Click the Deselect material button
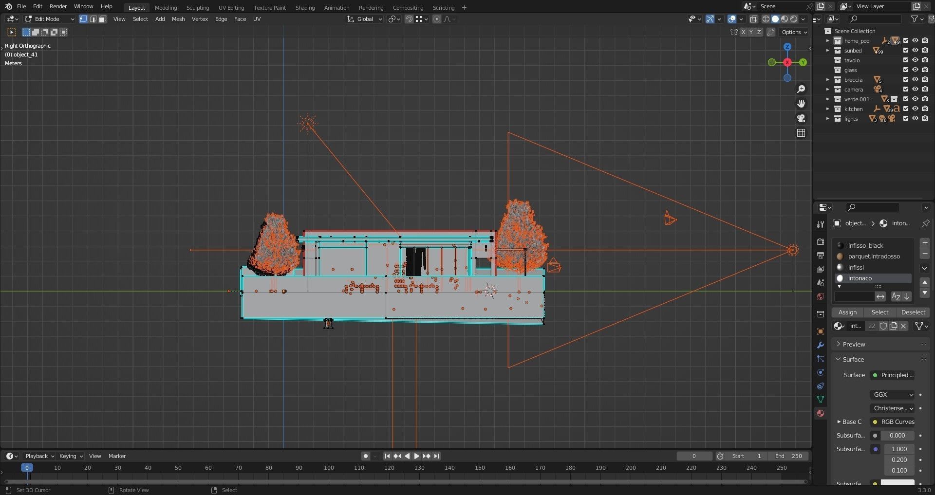The width and height of the screenshot is (935, 495). point(913,312)
